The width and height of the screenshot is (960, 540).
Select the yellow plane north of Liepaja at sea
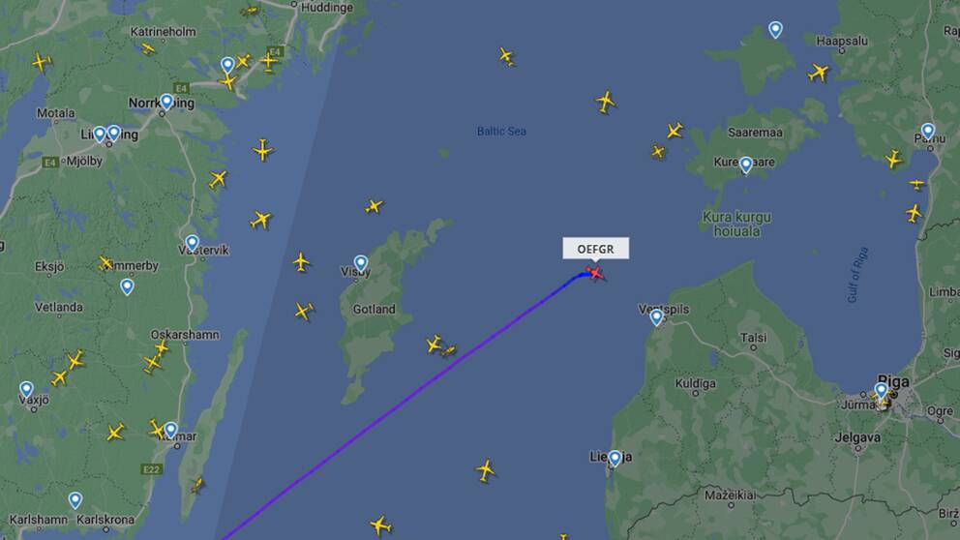pyautogui.click(x=486, y=471)
